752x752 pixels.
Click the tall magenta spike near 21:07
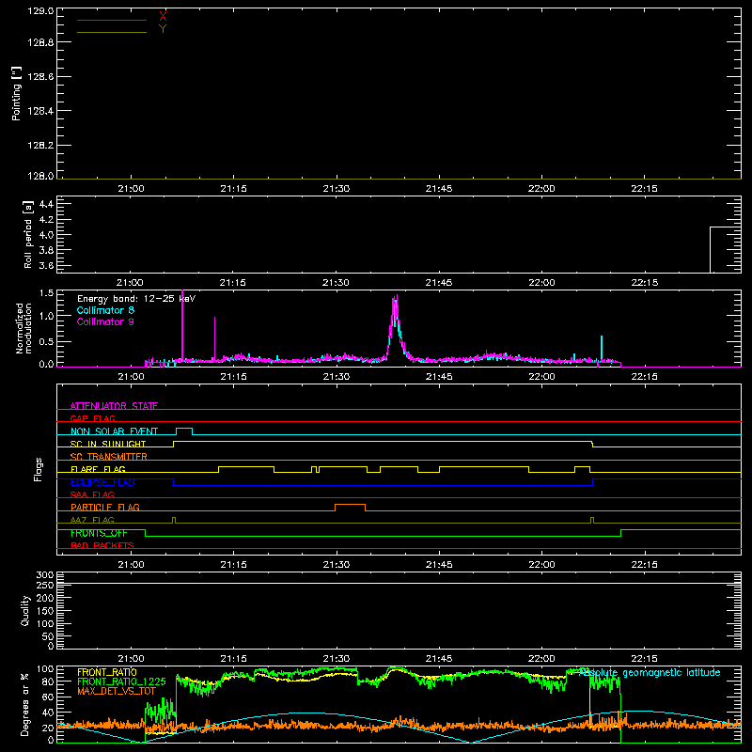pos(182,323)
